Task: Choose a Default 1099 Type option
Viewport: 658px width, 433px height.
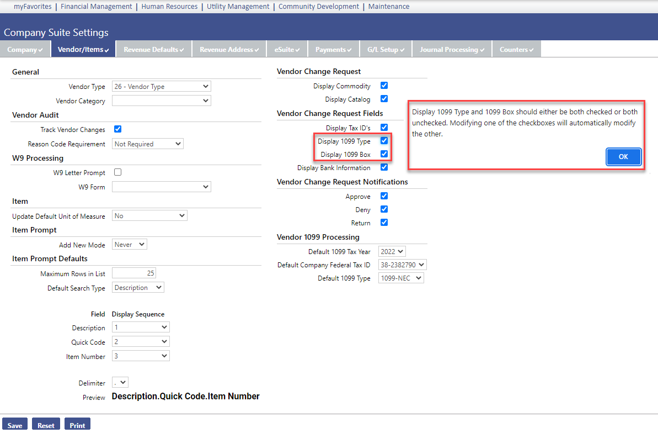Action: [x=401, y=278]
